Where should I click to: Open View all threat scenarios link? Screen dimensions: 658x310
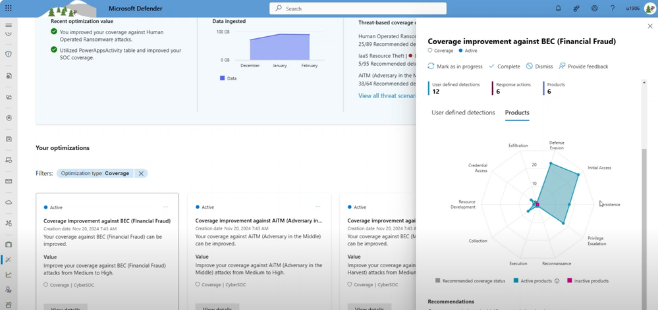387,95
